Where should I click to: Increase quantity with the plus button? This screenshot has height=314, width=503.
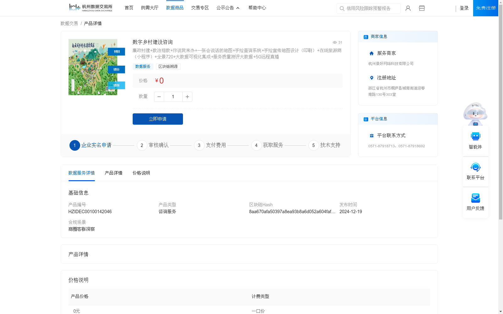187,97
